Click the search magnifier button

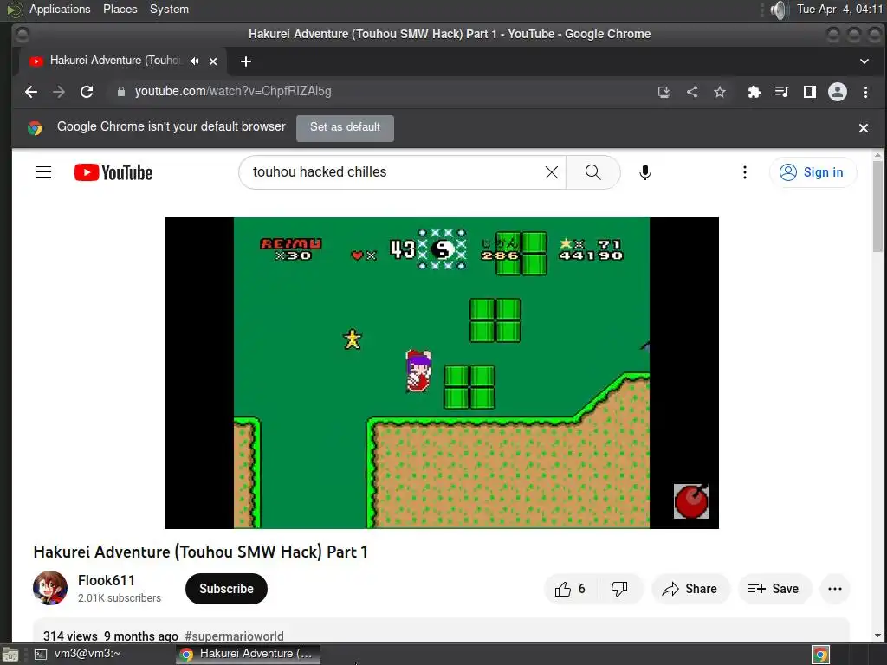tap(592, 172)
